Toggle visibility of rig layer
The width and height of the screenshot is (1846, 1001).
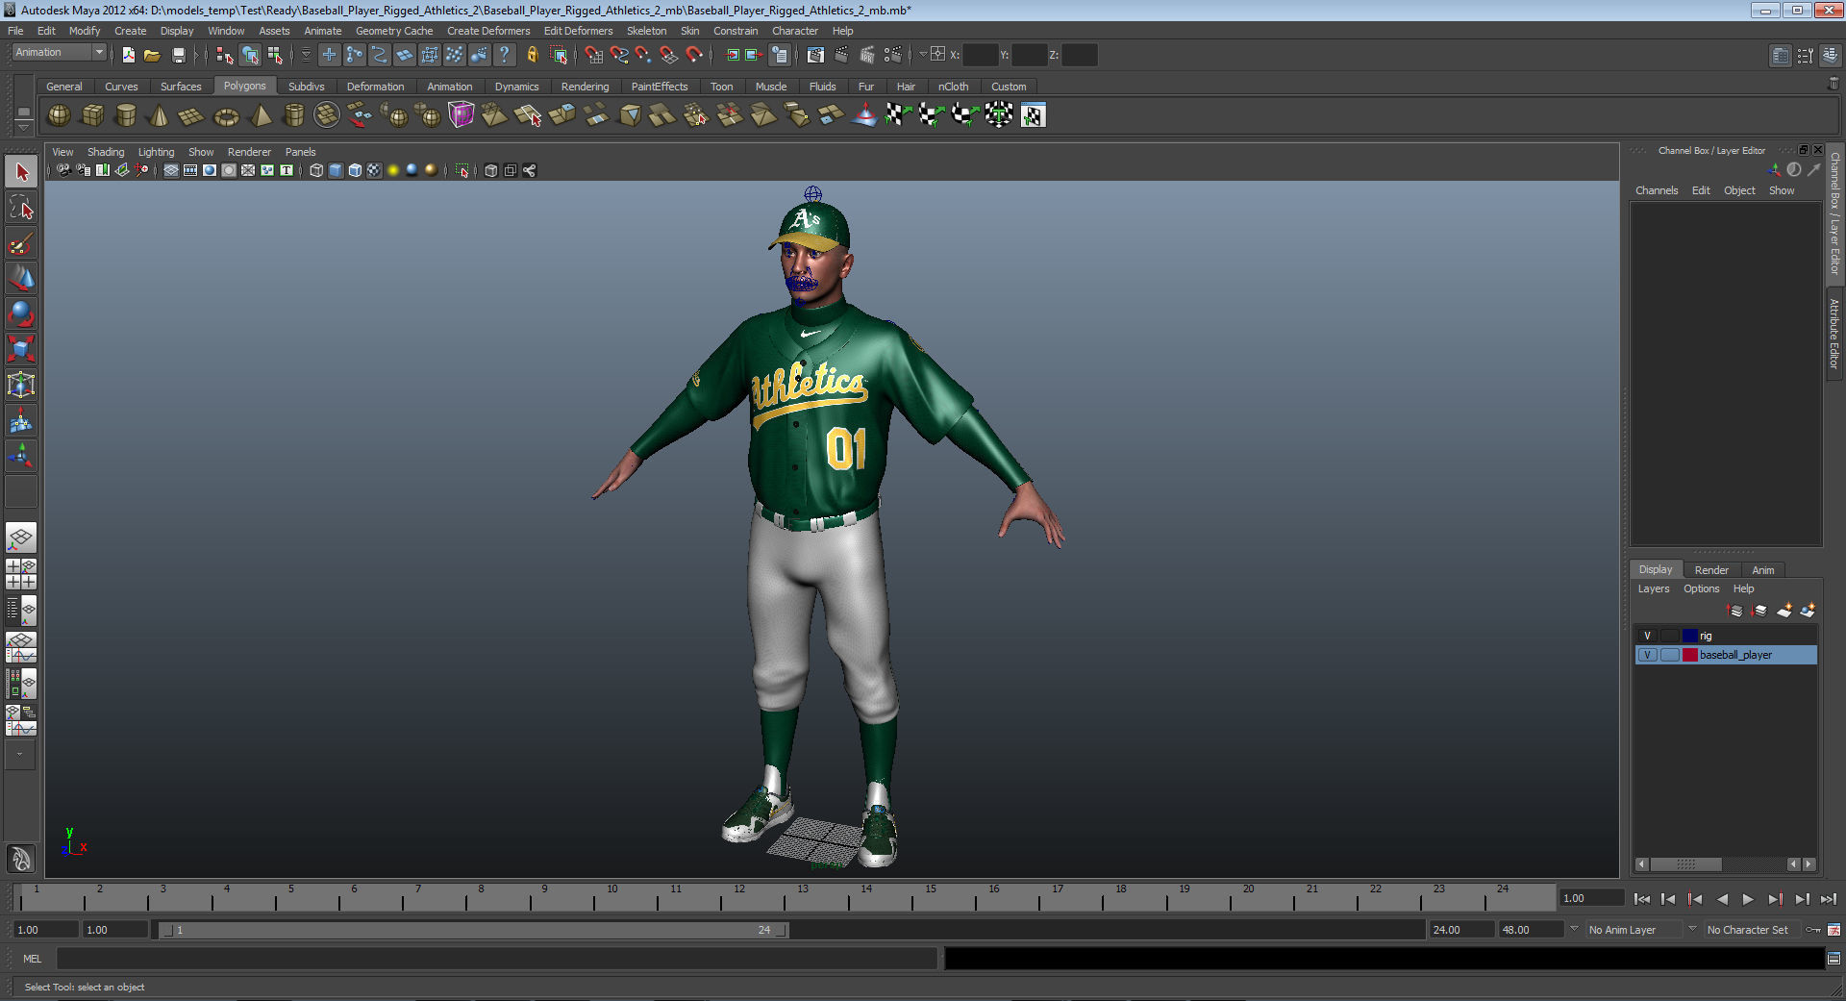click(x=1647, y=636)
